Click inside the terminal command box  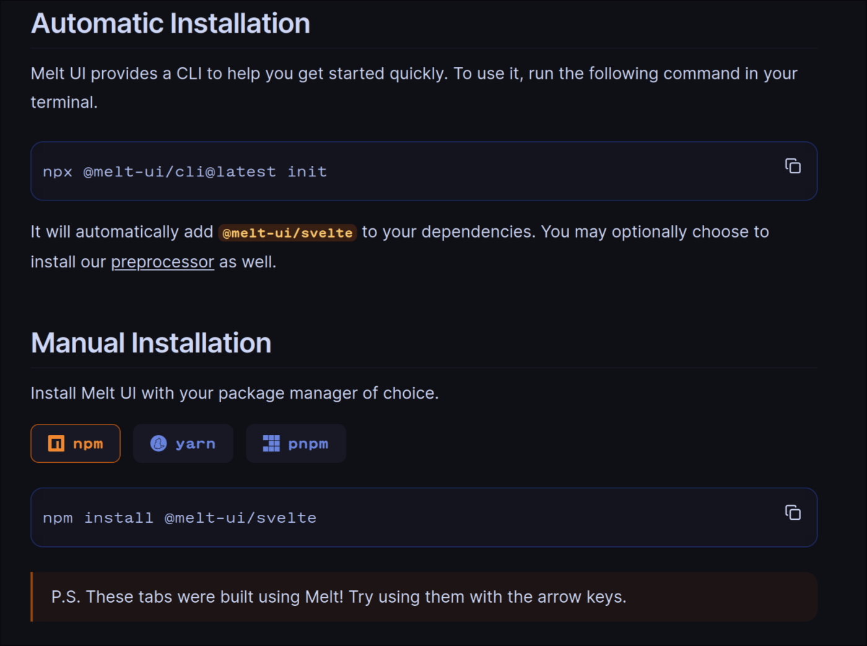tap(372, 171)
